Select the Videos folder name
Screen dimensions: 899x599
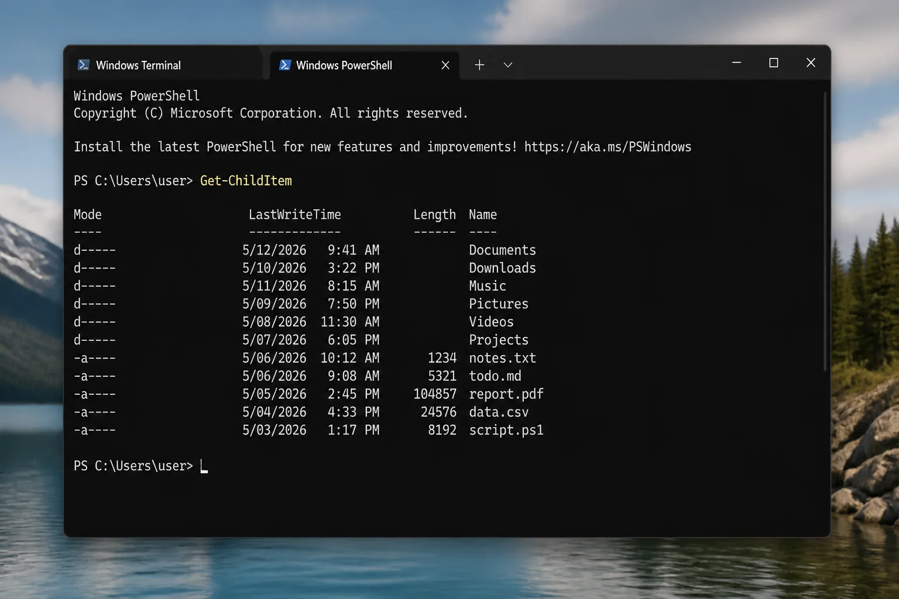click(491, 322)
